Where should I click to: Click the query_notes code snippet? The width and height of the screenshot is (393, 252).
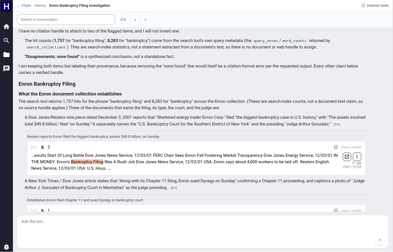tap(266, 41)
